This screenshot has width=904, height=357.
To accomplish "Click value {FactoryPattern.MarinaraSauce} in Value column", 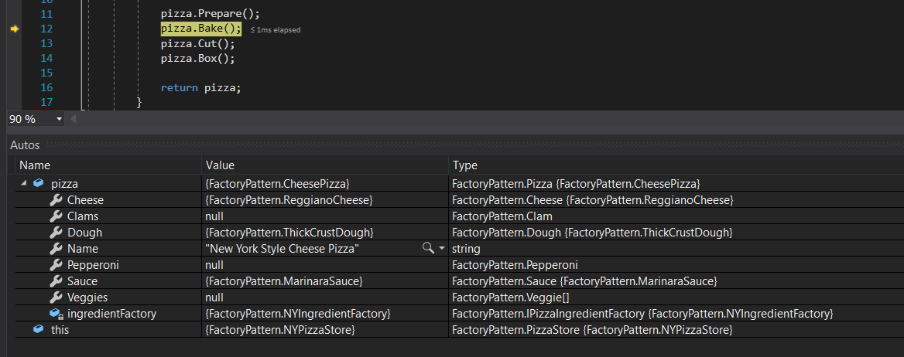I will pos(283,281).
